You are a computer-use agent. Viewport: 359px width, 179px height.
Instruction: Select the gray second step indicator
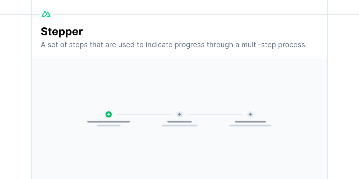pyautogui.click(x=180, y=114)
